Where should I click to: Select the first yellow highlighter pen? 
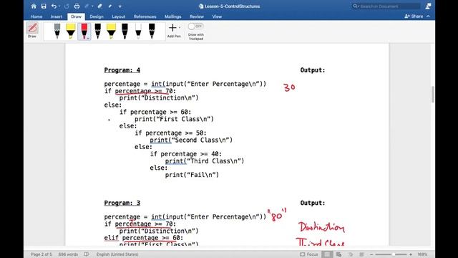coord(71,31)
